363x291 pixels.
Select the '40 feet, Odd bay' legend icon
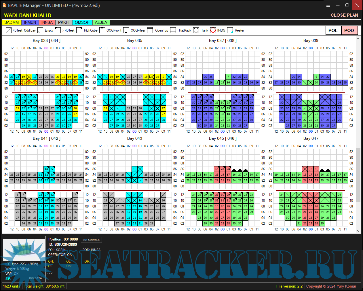(8, 30)
